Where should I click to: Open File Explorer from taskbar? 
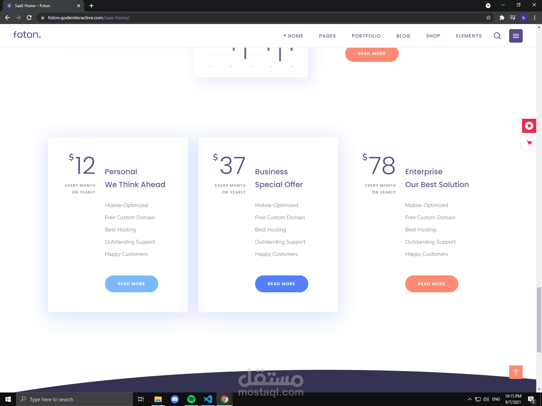(x=158, y=399)
